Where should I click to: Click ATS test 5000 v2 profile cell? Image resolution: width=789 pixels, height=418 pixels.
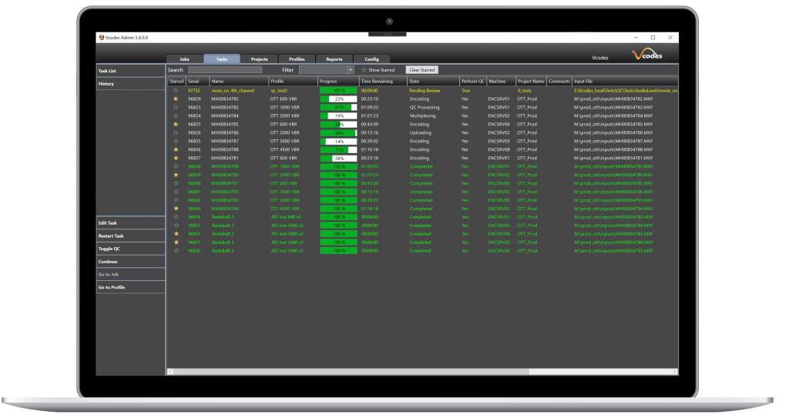click(x=287, y=226)
